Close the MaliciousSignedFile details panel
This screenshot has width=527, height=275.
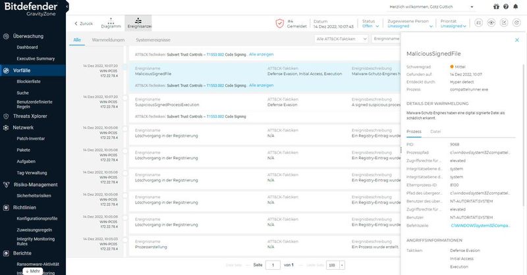tap(516, 40)
